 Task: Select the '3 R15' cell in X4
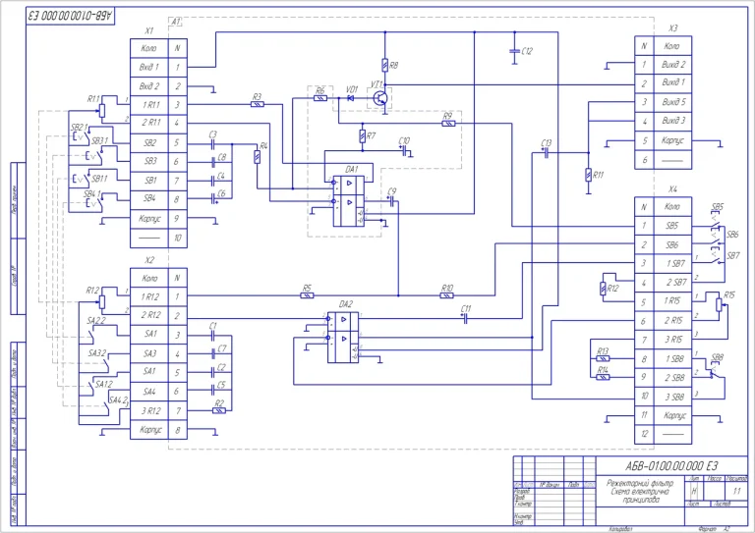pos(672,340)
